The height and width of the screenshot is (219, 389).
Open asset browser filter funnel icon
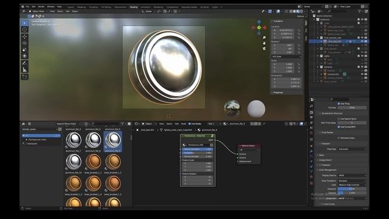123,123
